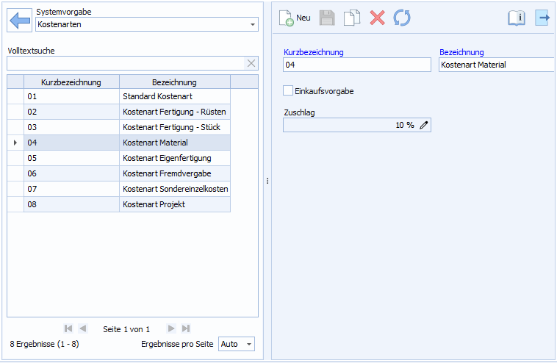Go to the next page button
The height and width of the screenshot is (363, 557).
click(x=171, y=328)
